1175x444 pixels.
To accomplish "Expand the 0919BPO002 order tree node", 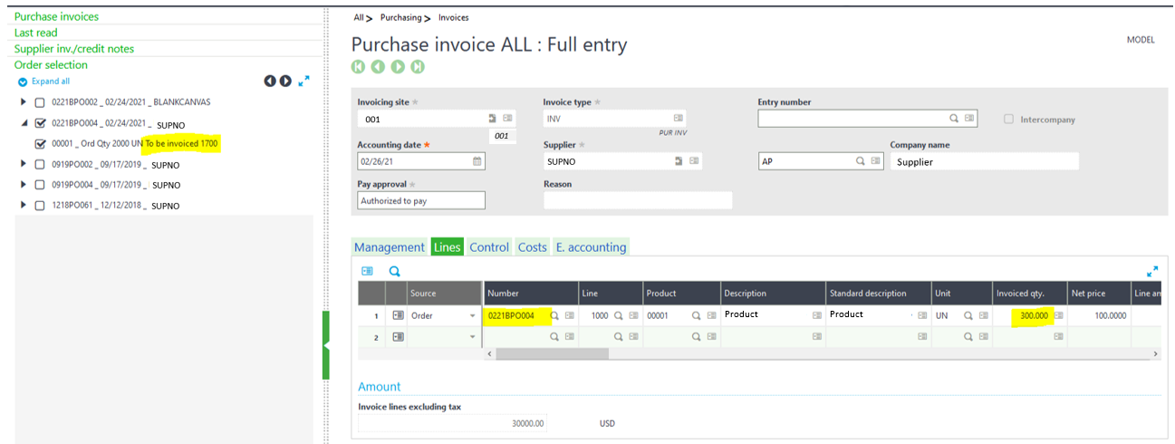I will [x=24, y=164].
